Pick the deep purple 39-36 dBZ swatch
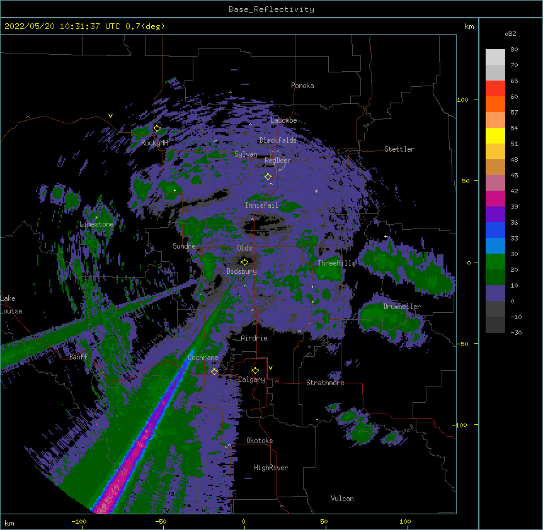This screenshot has height=530, width=543. coord(495,215)
